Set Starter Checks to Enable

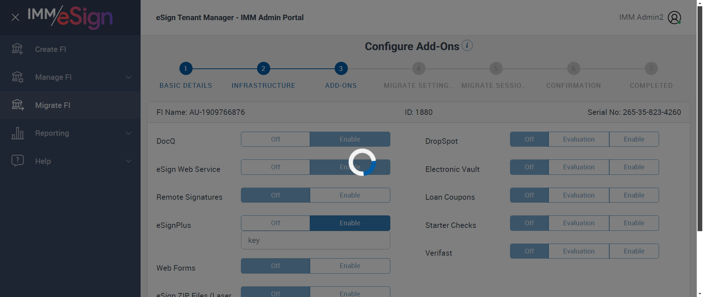[x=634, y=223]
